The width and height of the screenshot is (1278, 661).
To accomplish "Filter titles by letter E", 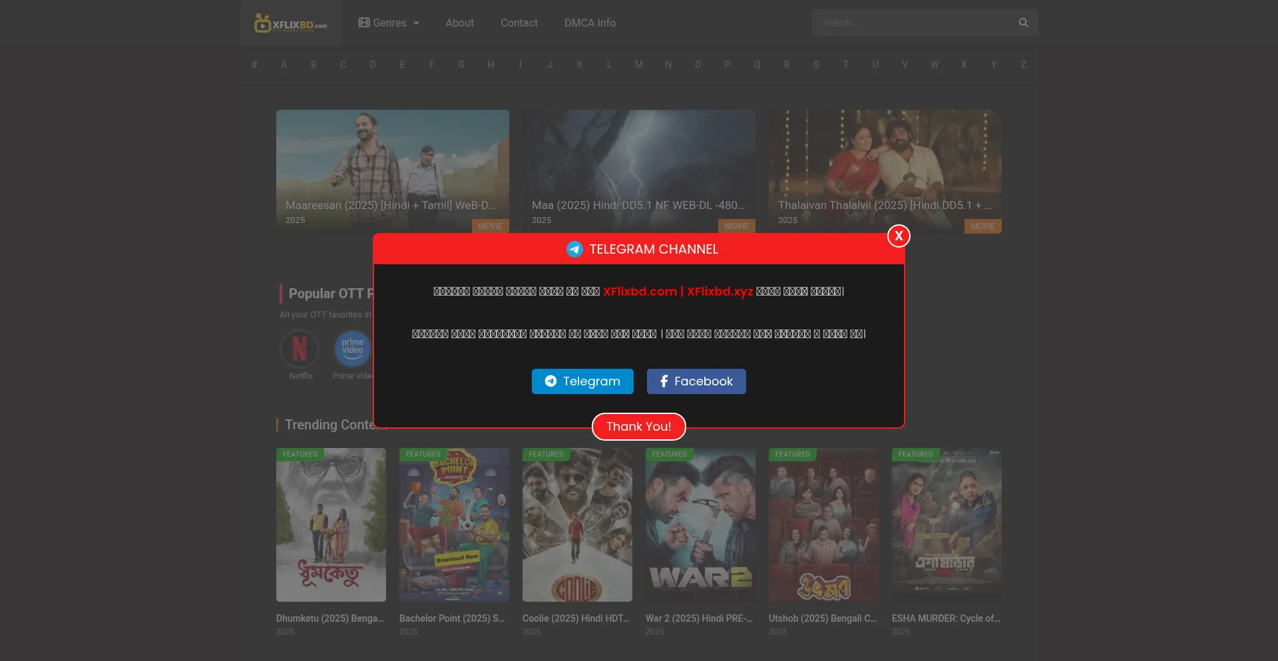I will point(402,65).
